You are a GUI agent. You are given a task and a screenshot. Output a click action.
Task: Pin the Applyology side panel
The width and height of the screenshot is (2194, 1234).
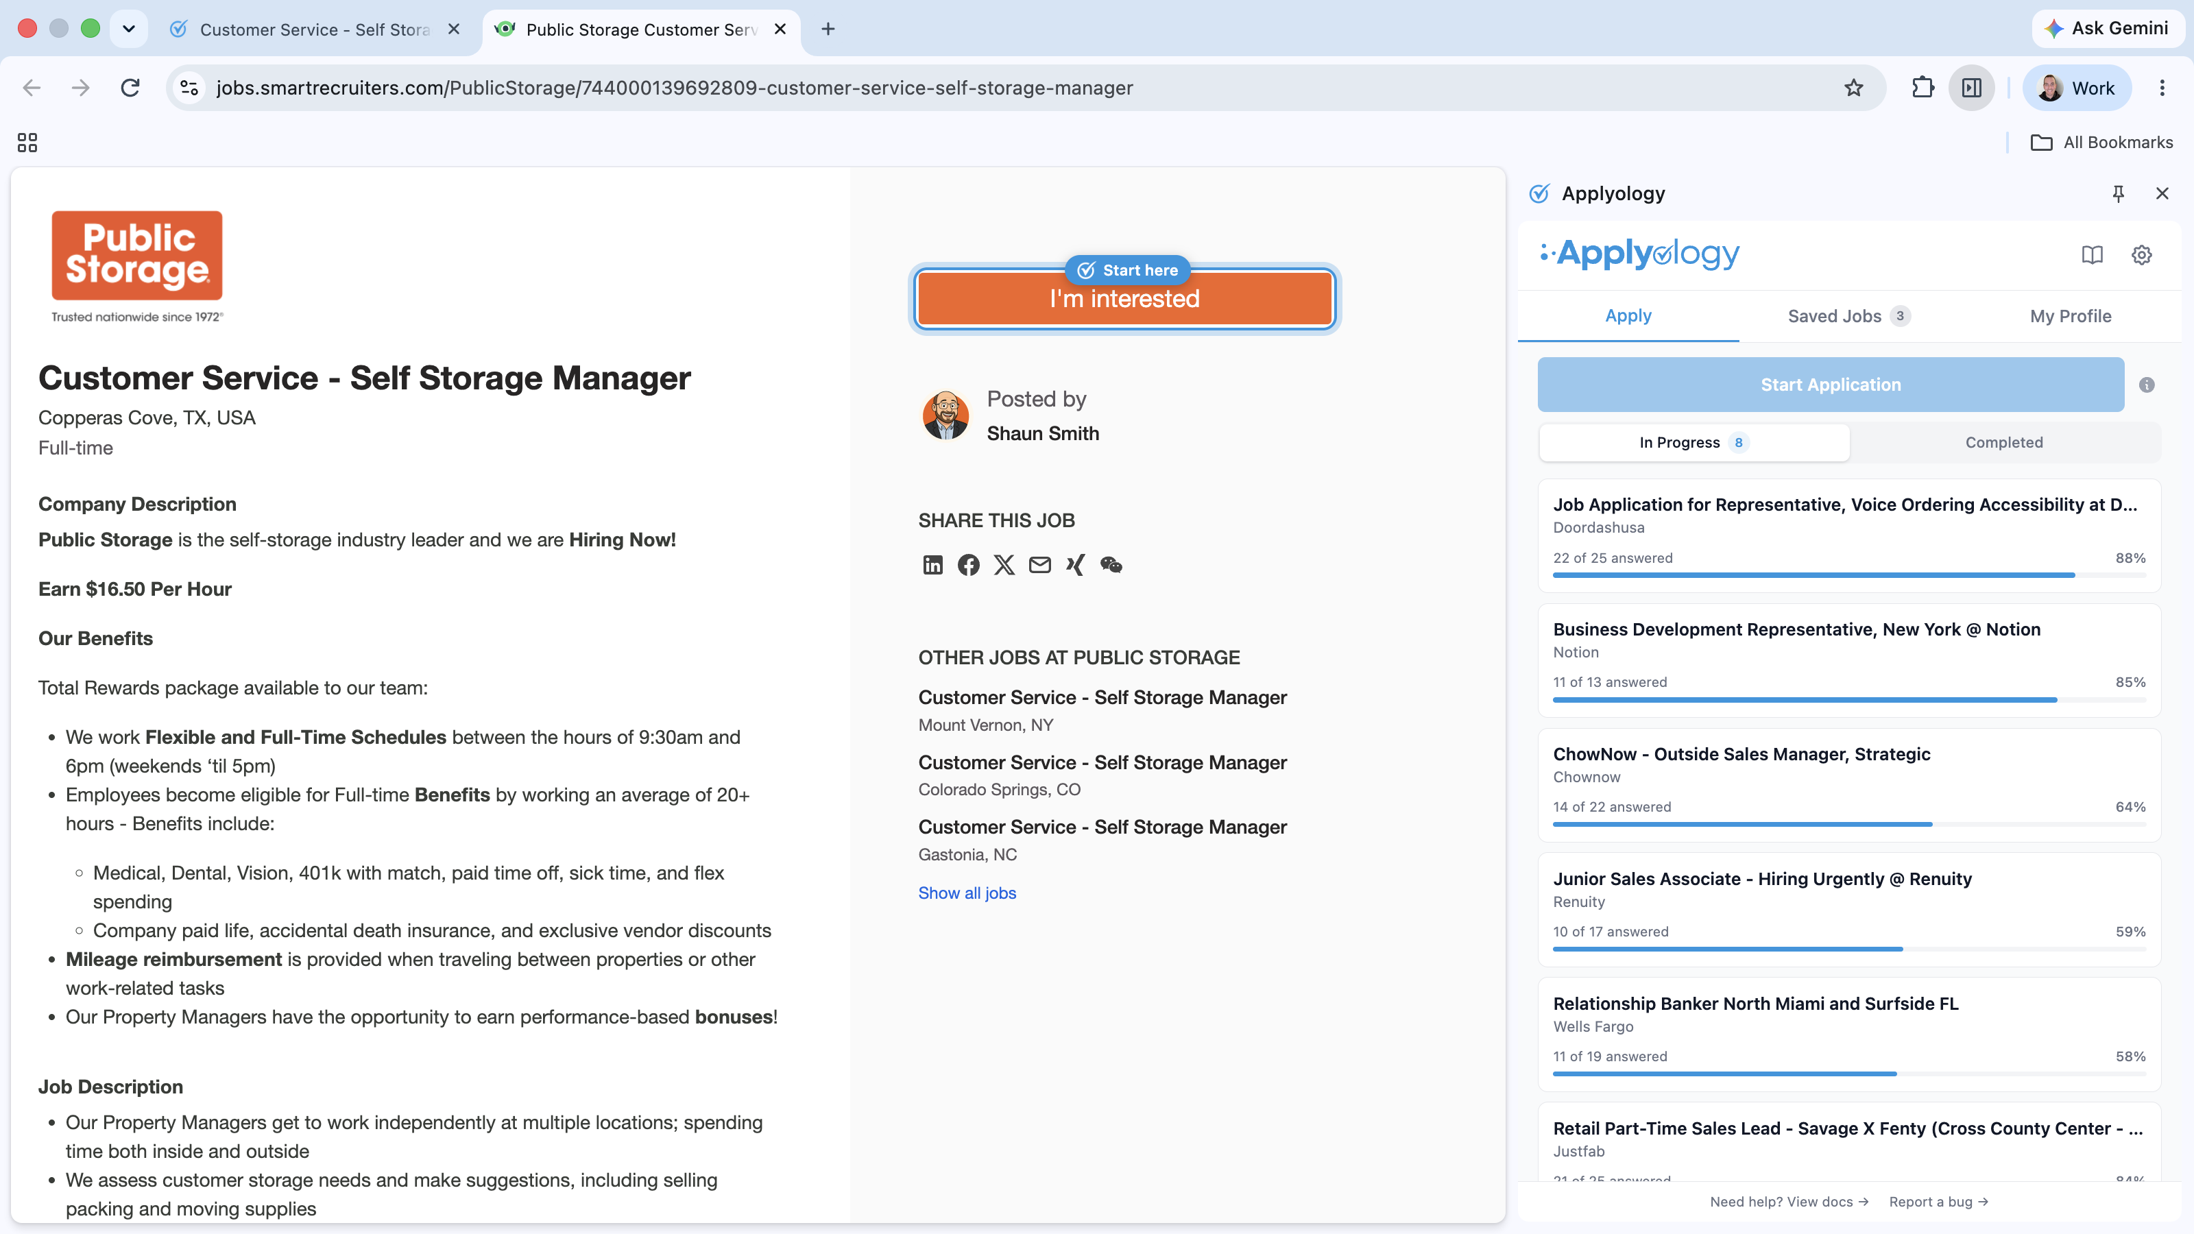tap(2118, 193)
